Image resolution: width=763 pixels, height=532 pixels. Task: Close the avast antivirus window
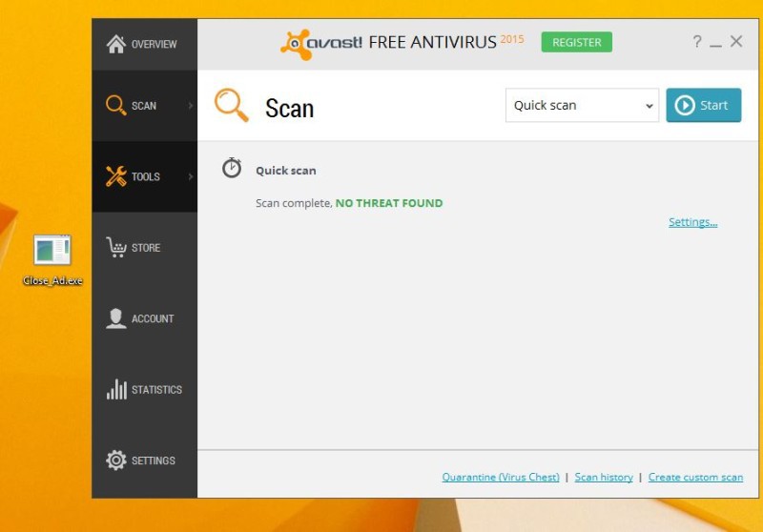click(736, 41)
